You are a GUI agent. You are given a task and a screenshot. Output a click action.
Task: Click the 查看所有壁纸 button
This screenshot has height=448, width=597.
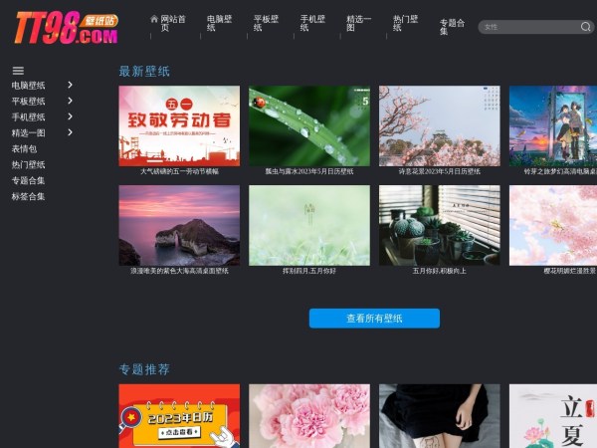coord(374,319)
